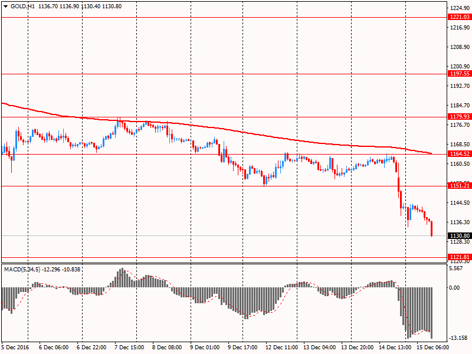Select the MACD zero level label 0.00
The image size is (472, 354).
pos(454,288)
